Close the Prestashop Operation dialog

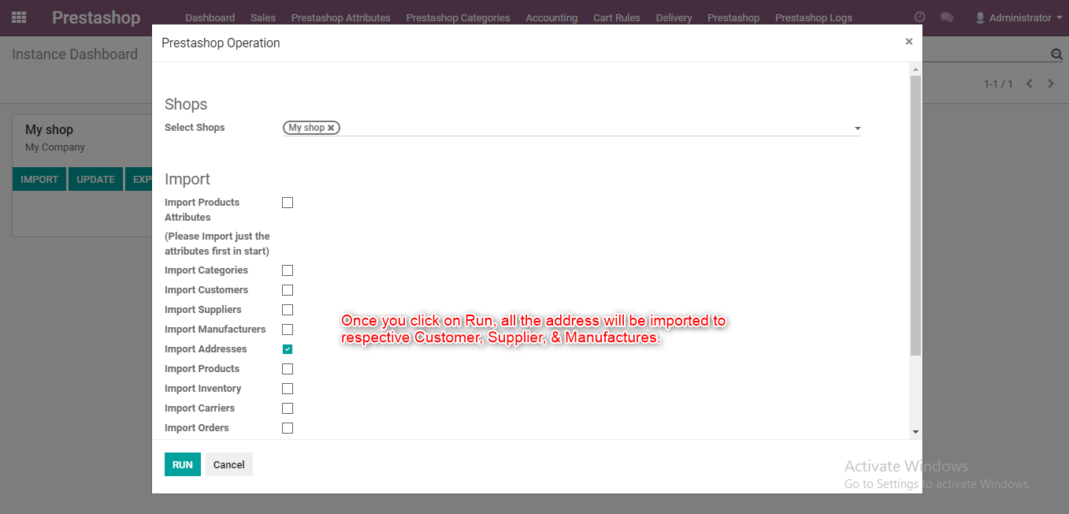tap(908, 42)
